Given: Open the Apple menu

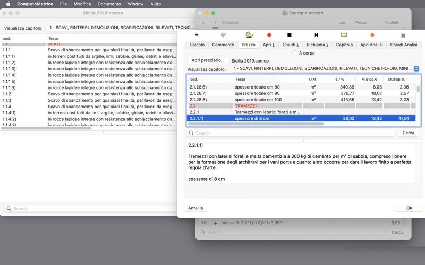Looking at the screenshot, I should click(x=8, y=4).
